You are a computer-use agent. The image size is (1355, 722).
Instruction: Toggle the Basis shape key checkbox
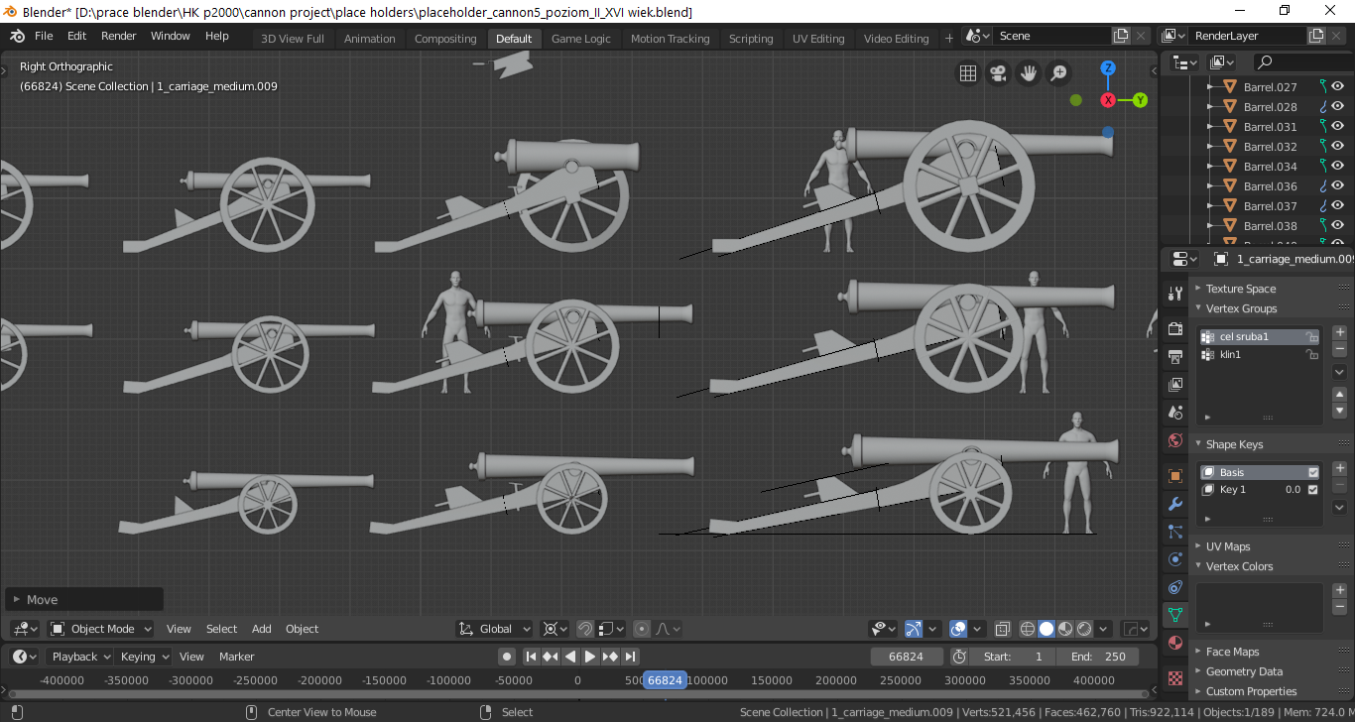1313,472
